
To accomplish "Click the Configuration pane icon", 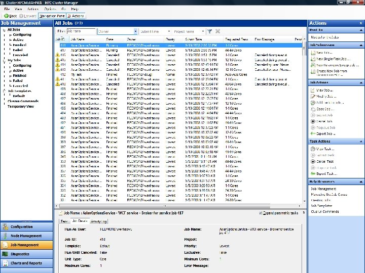I will (5, 227).
